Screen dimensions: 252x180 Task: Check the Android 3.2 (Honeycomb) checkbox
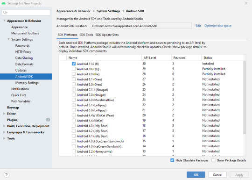(x=74, y=151)
